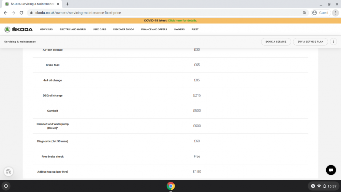The height and width of the screenshot is (192, 341).
Task: Open the live chat bubble
Action: (x=331, y=170)
